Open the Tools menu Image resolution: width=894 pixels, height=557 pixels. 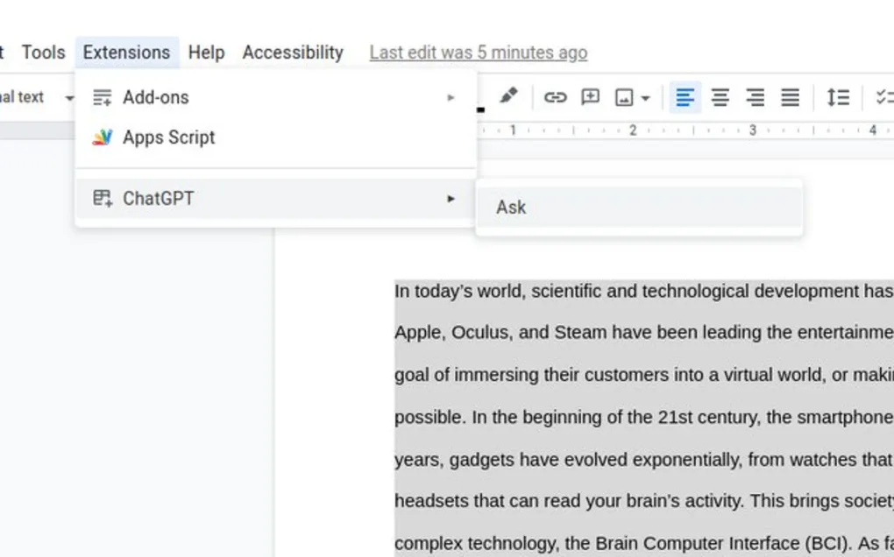[x=43, y=53]
